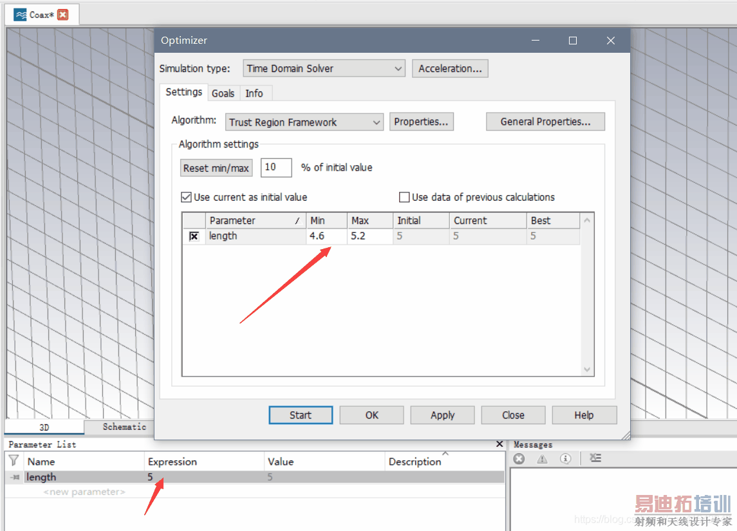The image size is (737, 531).
Task: Enable Use data of previous calculations
Action: click(404, 197)
